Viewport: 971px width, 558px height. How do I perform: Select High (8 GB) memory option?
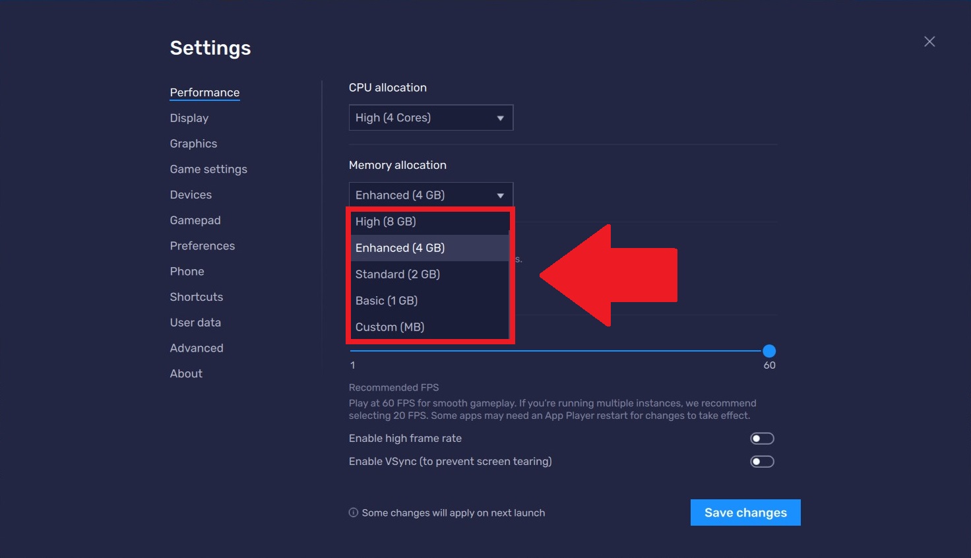coord(429,222)
